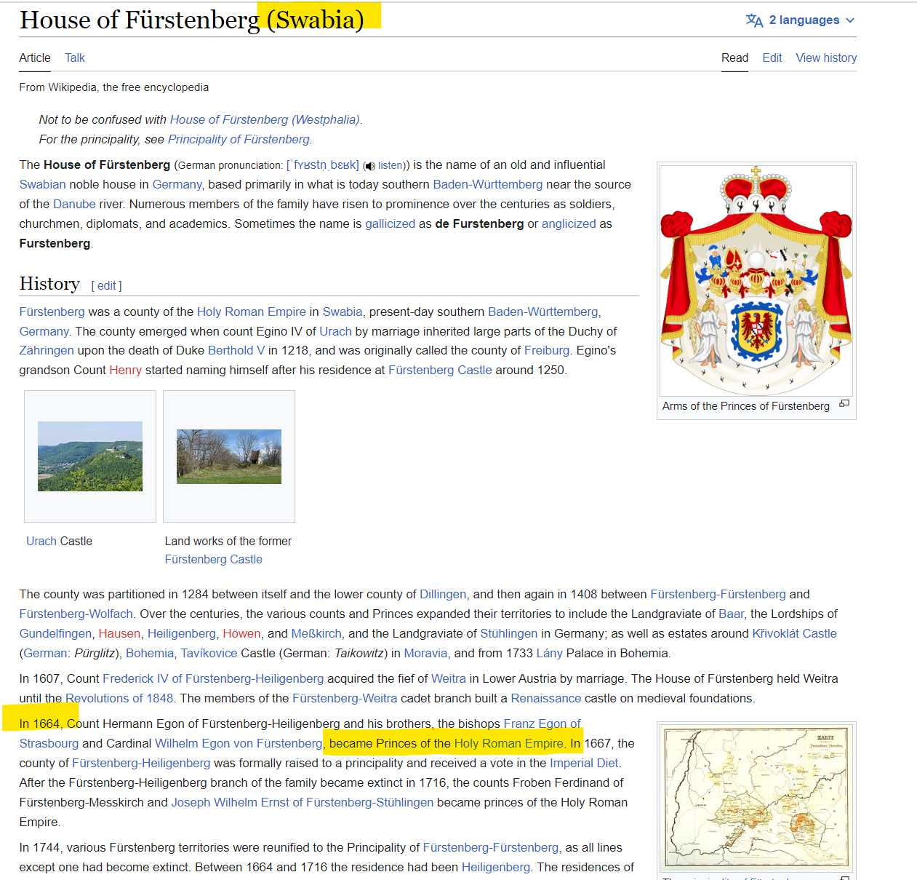Open Joseph Wilhelm Ernst of Fürstenberg-Stühlingen link
917x880 pixels.
tap(303, 802)
